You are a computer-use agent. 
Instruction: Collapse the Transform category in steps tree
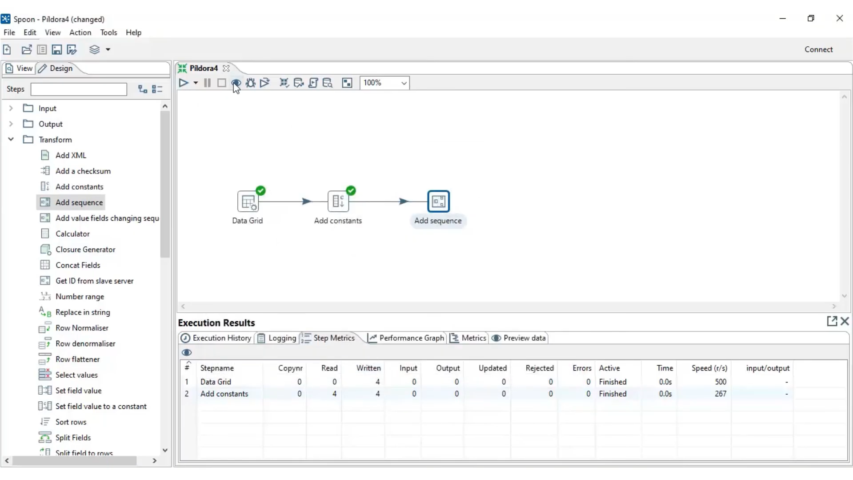click(11, 139)
